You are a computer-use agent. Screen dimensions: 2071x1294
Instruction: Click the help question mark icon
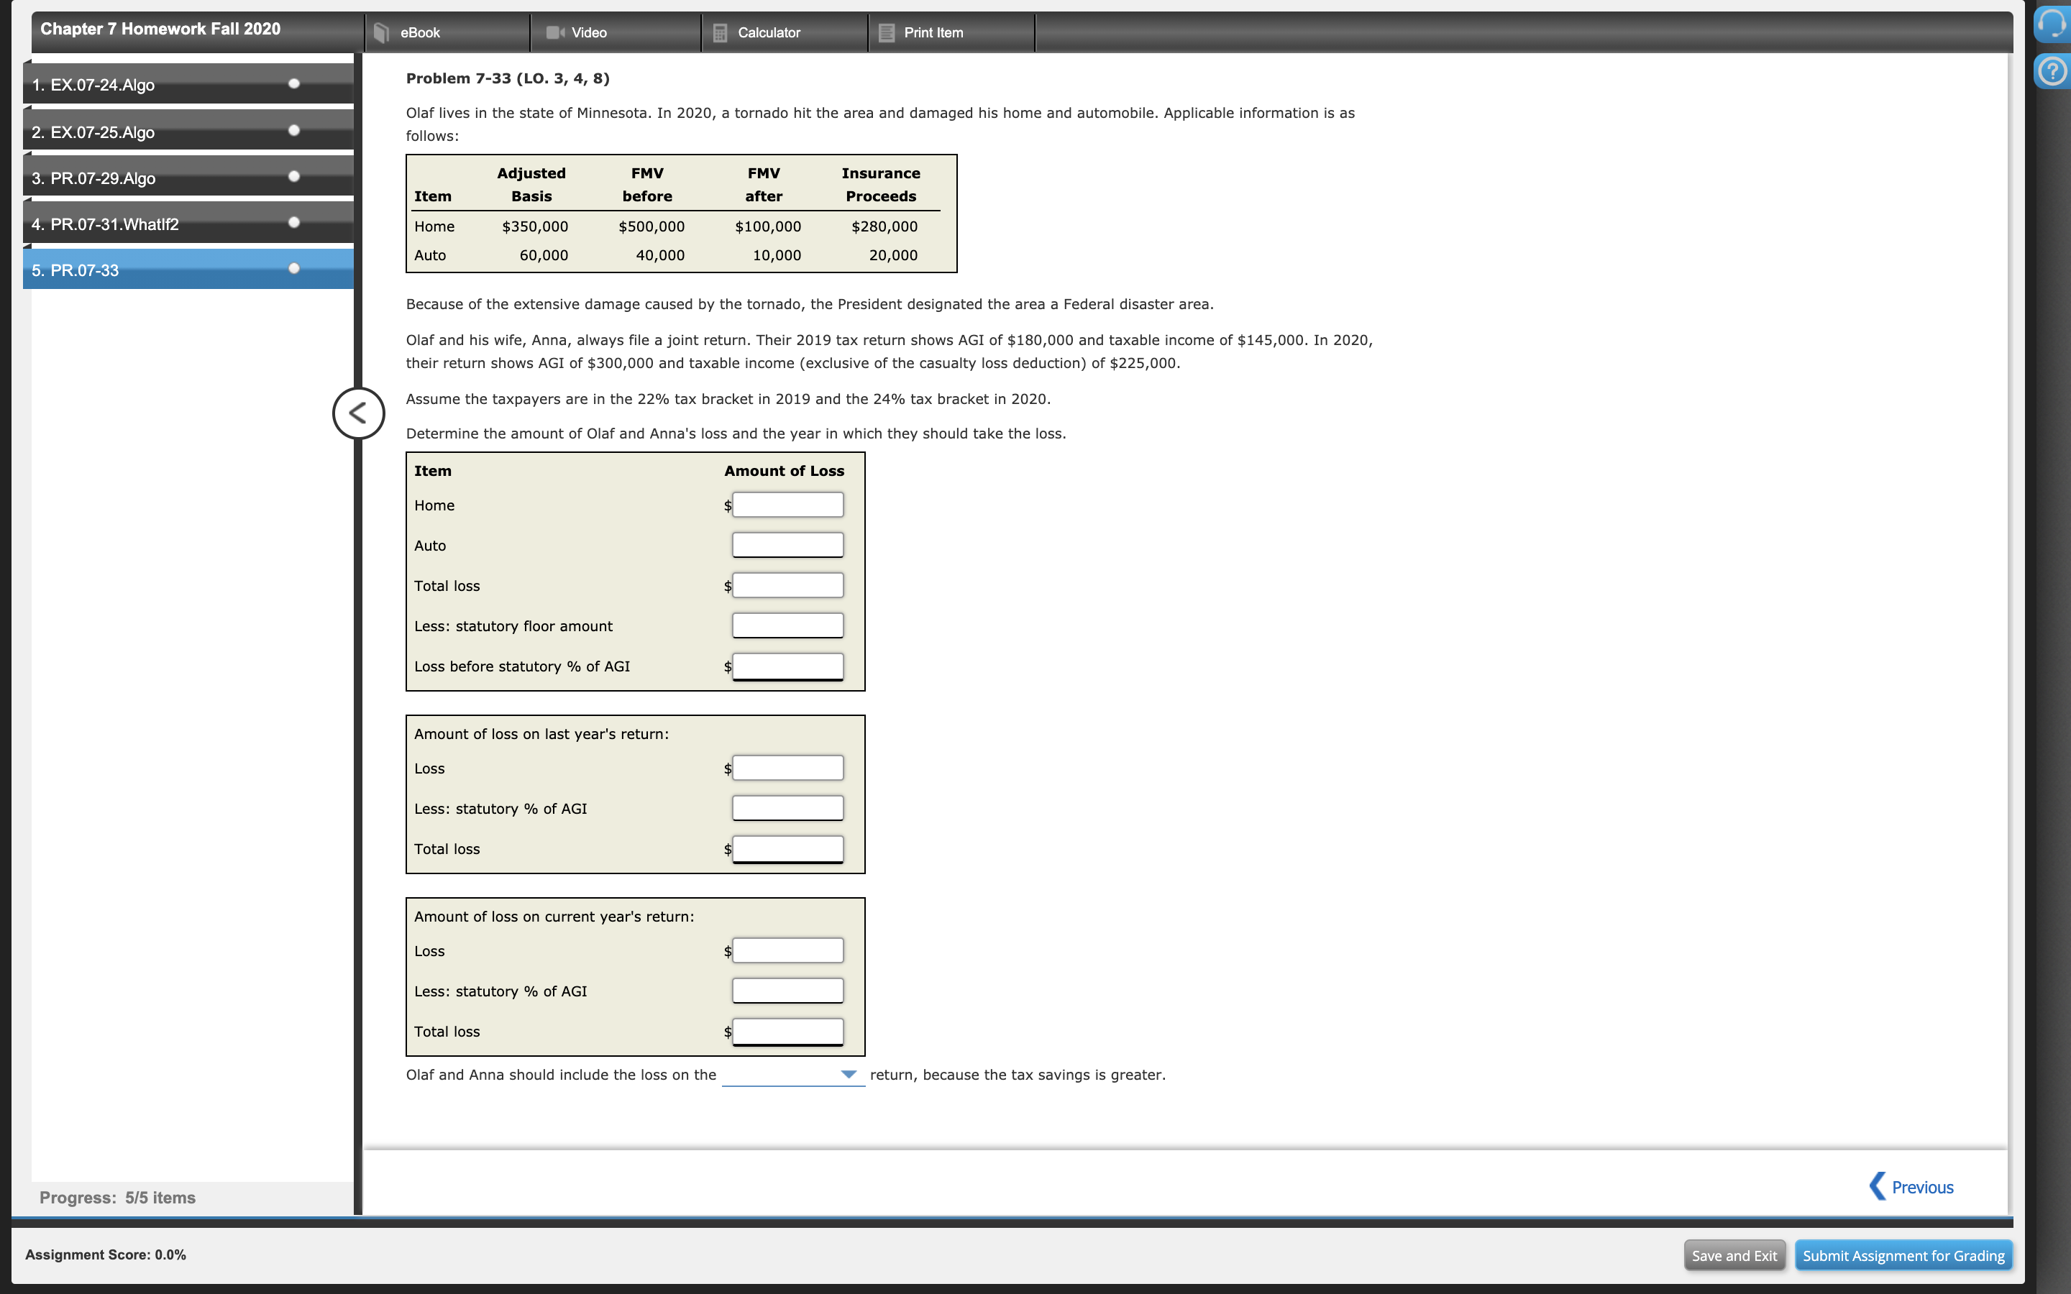tap(2052, 71)
